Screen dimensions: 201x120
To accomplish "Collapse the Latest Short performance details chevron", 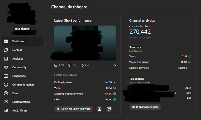I will click(114, 65).
